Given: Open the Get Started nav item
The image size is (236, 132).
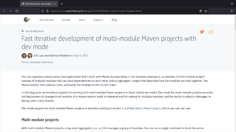Looking at the screenshot, I should point(46,20).
